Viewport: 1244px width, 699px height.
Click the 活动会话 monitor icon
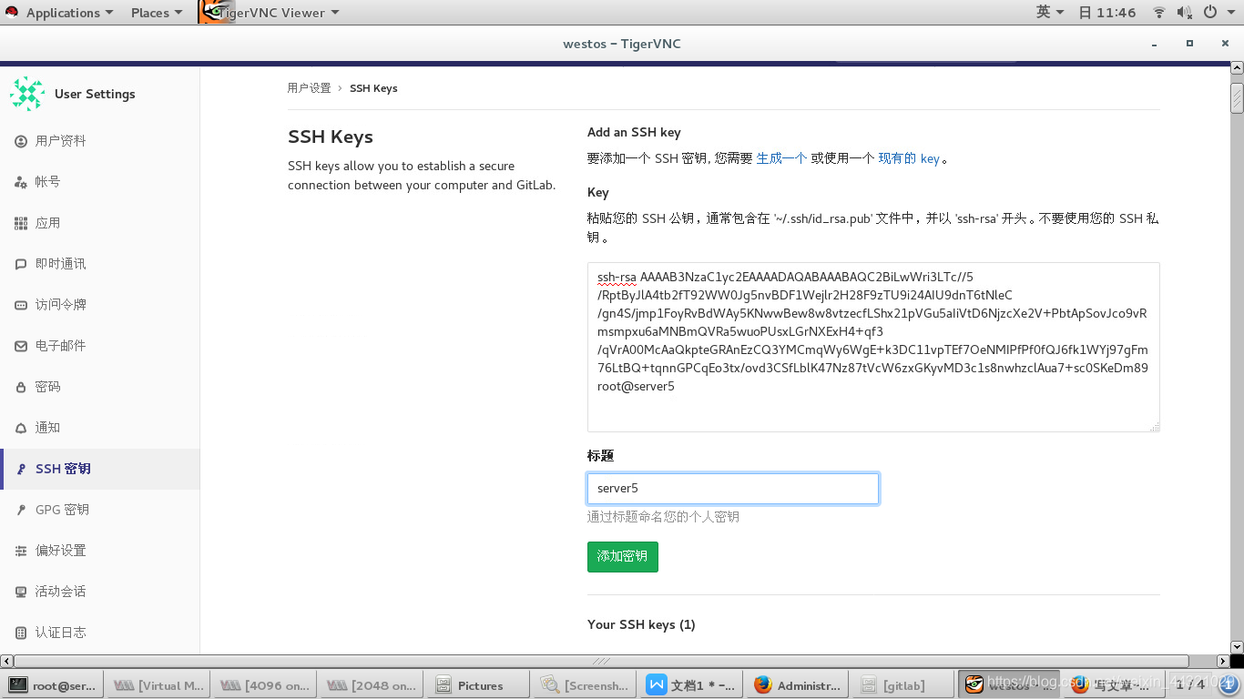pyautogui.click(x=21, y=592)
